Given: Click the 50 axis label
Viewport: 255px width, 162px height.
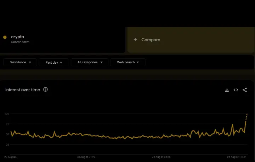Looking at the screenshot, I should pyautogui.click(x=7, y=134).
